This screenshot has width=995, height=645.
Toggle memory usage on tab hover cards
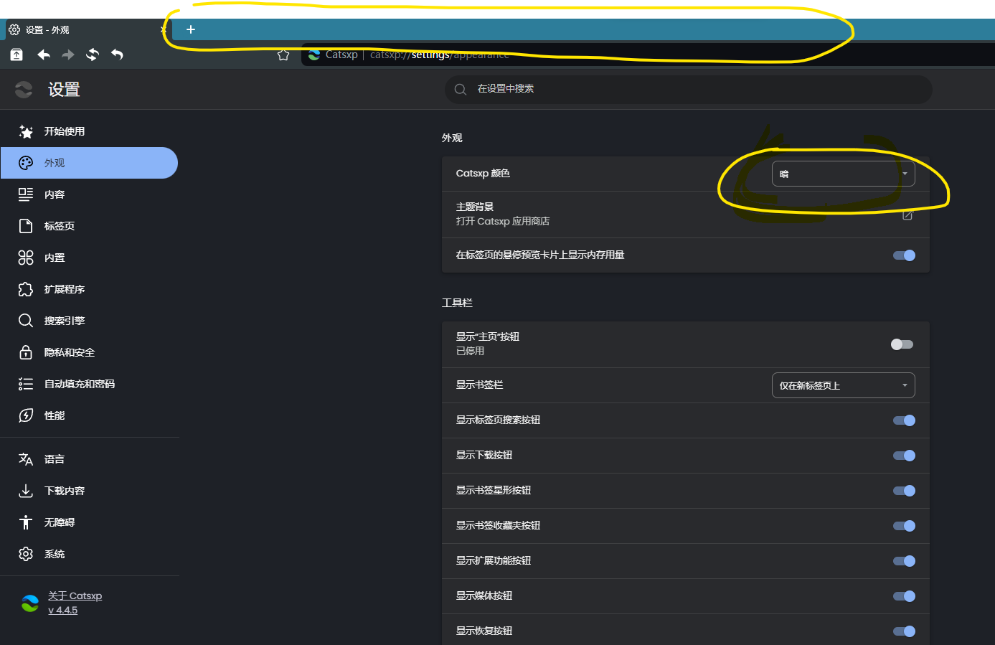pos(904,255)
